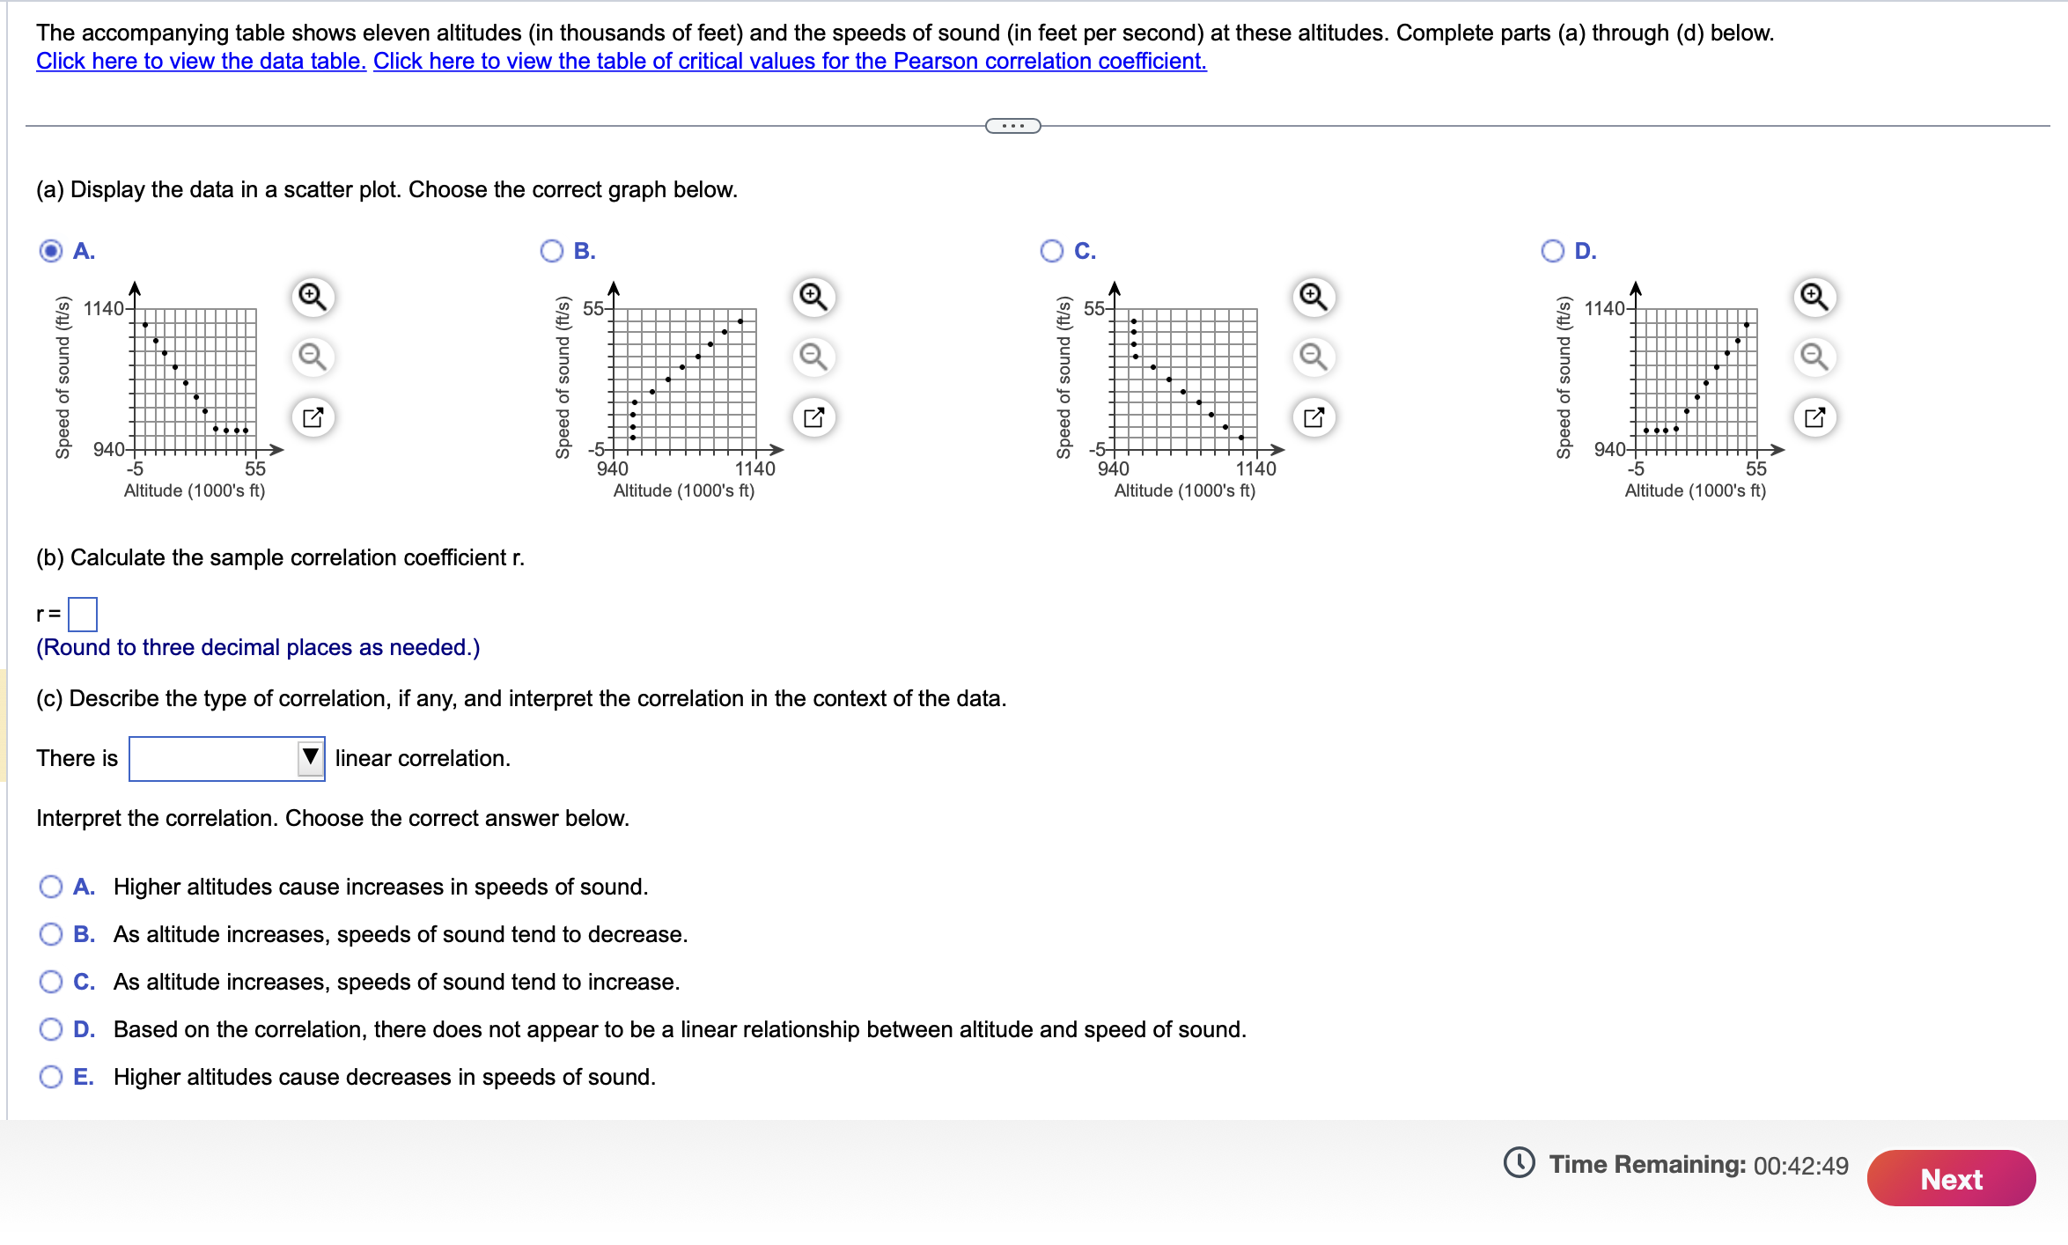Open the data table link

(x=199, y=61)
